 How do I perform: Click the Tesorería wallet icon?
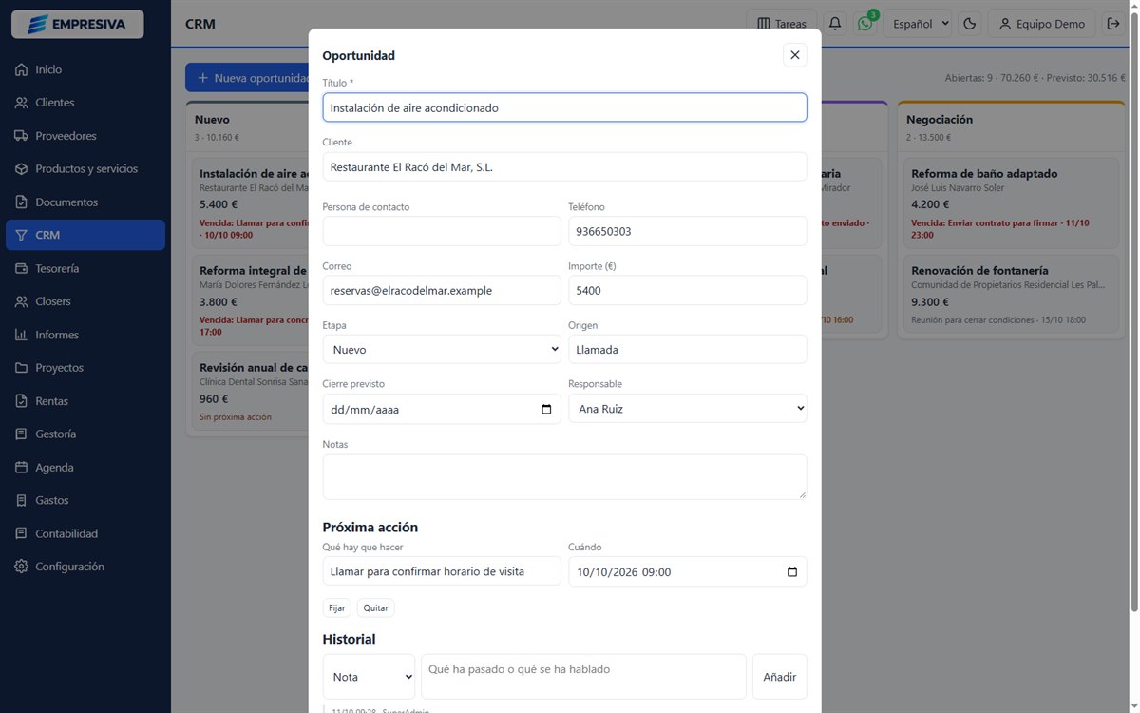21,269
